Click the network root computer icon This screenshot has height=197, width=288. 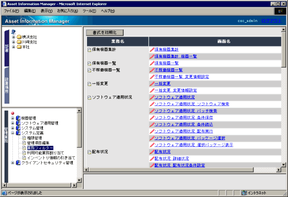point(13,32)
